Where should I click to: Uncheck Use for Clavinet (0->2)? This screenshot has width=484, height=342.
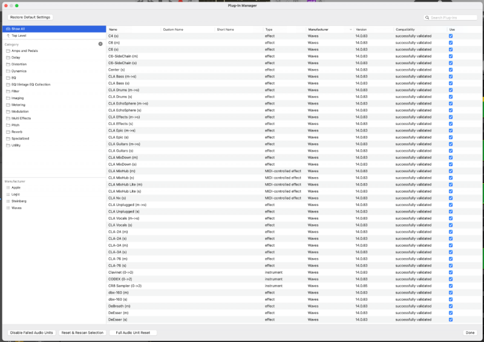[x=451, y=273]
